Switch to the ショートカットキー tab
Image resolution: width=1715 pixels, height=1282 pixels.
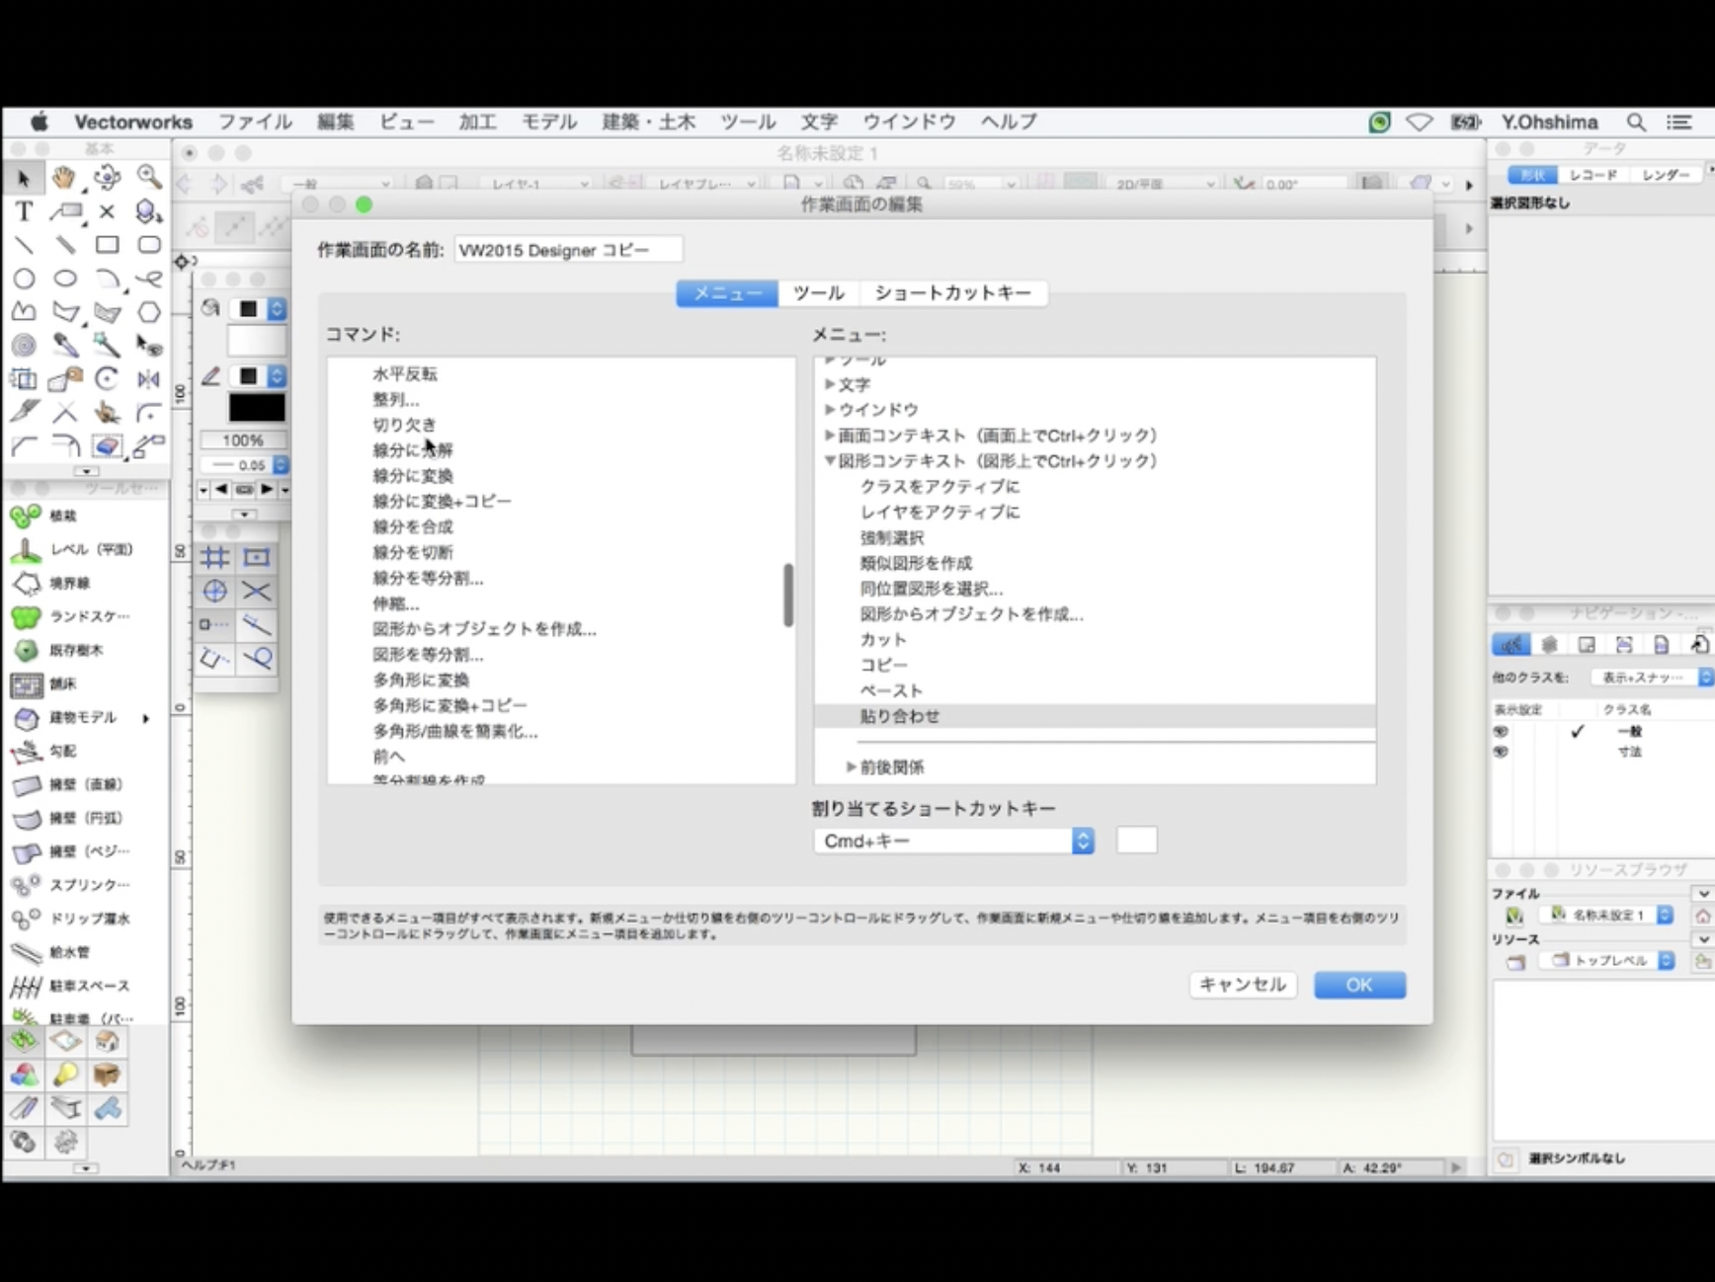click(x=953, y=293)
